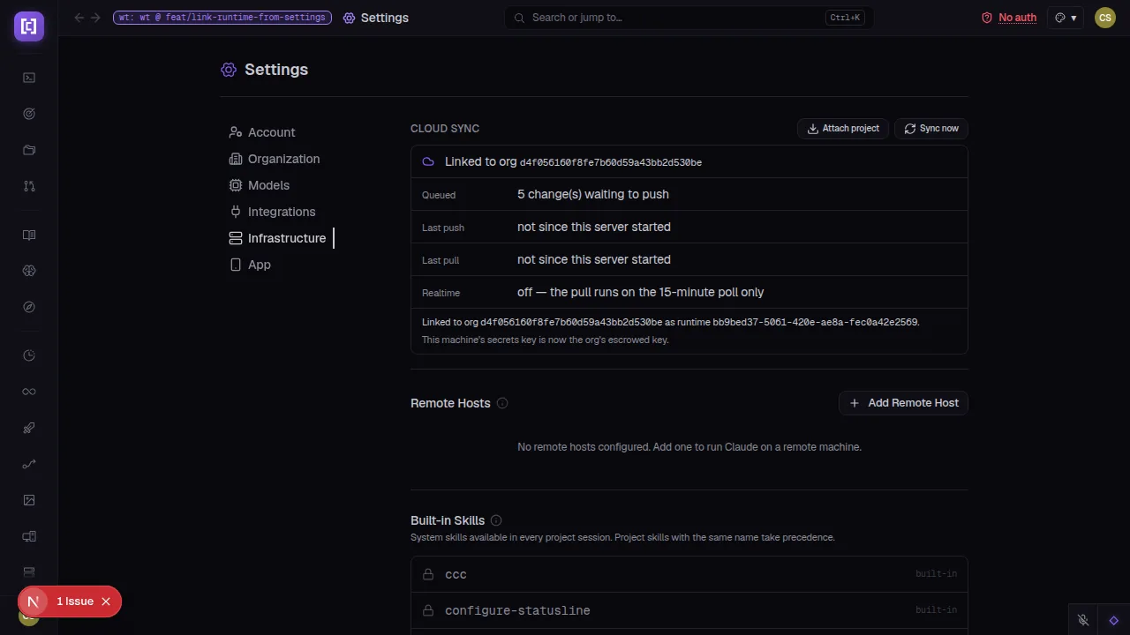
Task: Open the terminal icon in left sidebar
Action: [29, 78]
